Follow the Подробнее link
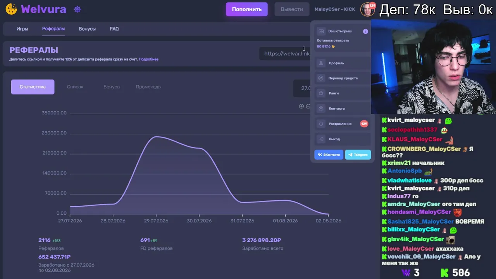Viewport: 496px width, 279px height. point(149,59)
